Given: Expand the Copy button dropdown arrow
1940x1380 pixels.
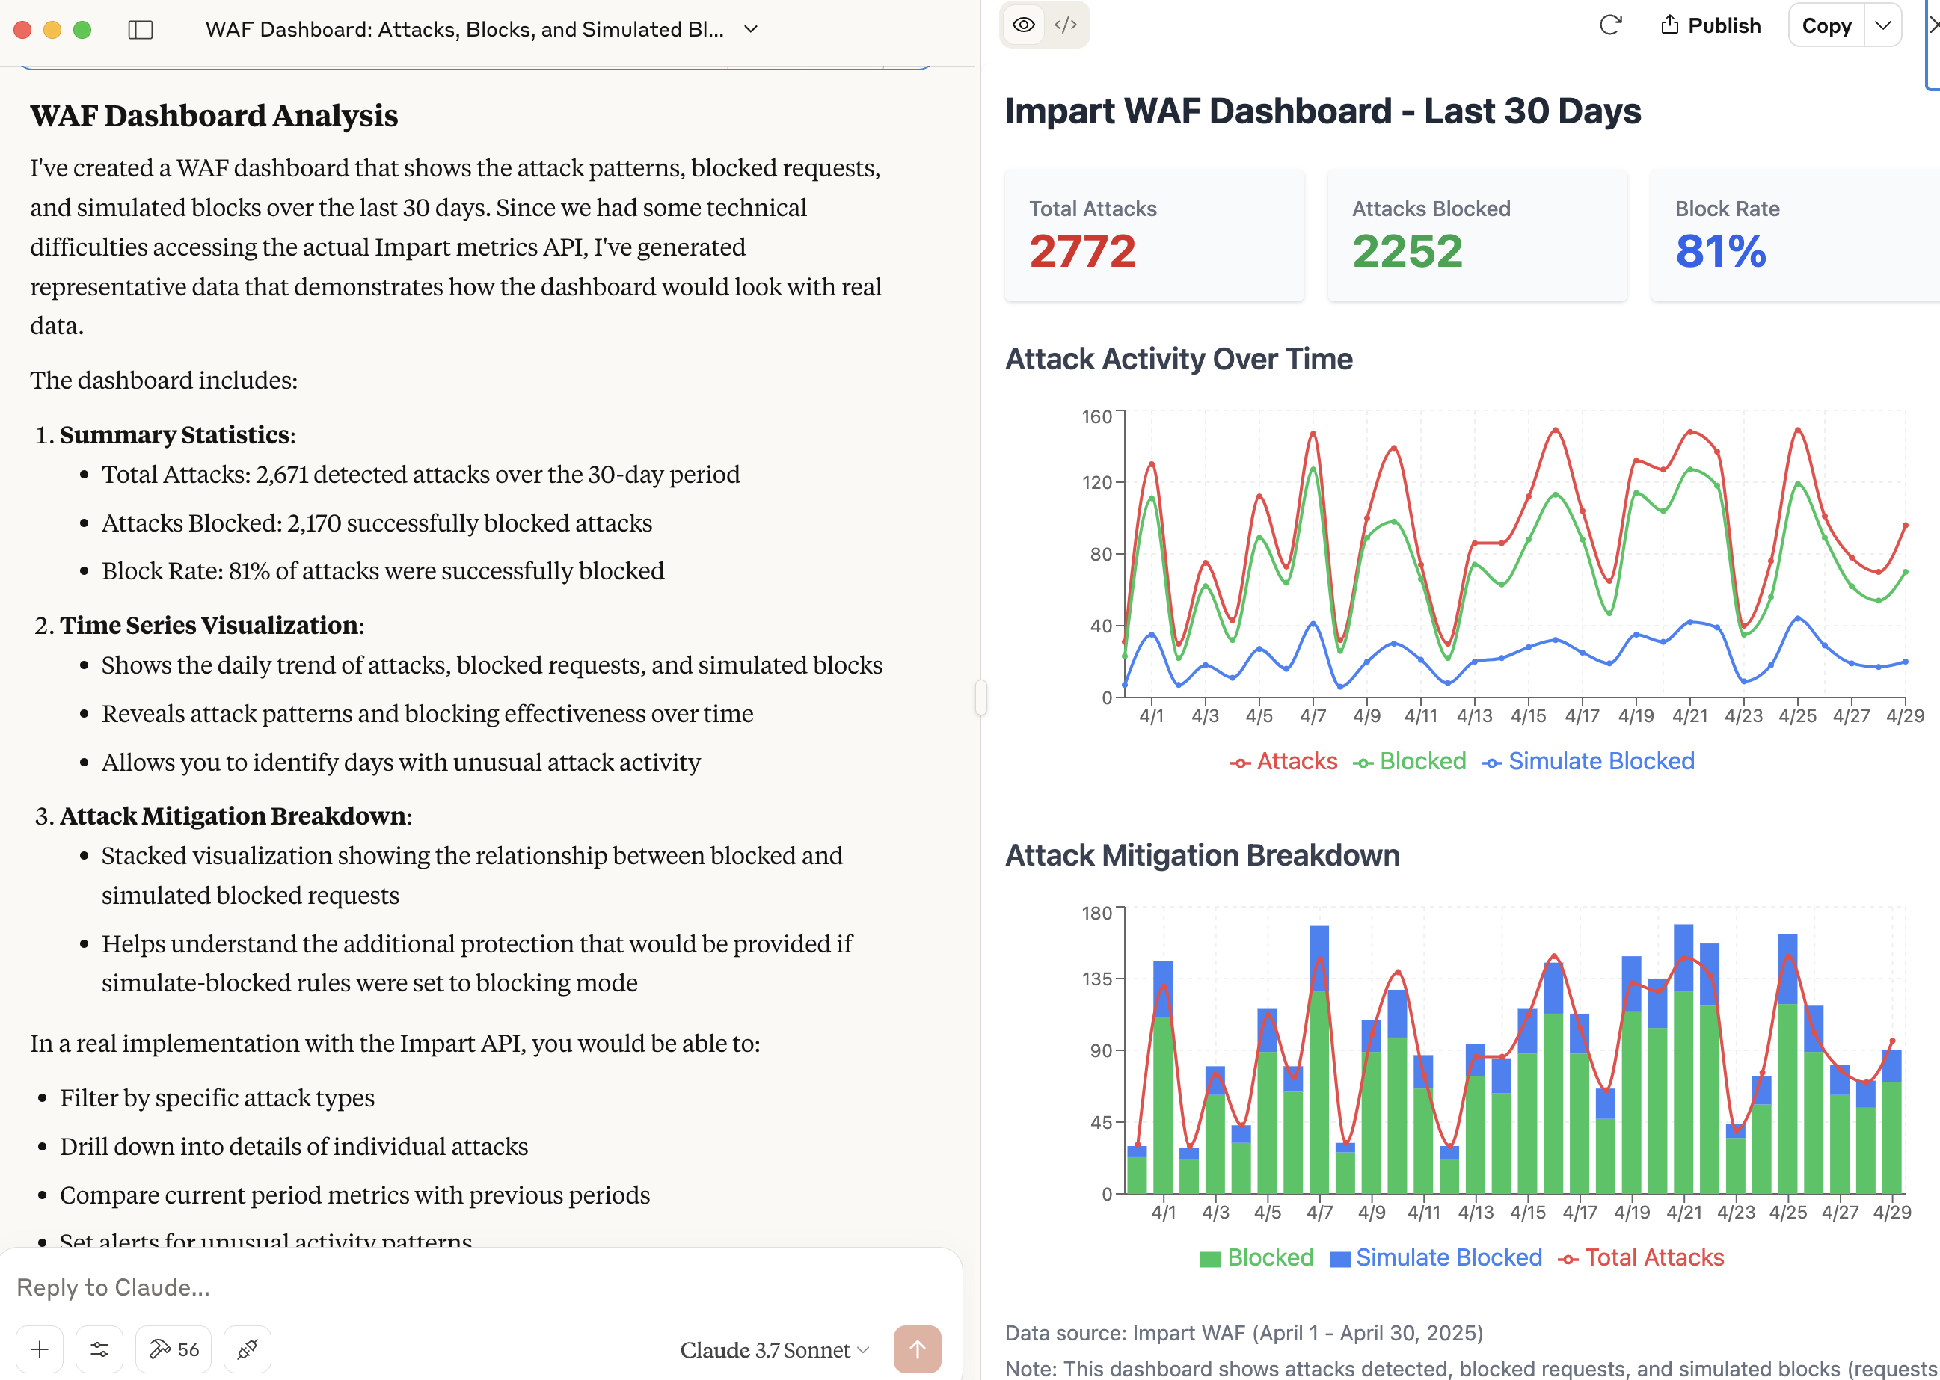Looking at the screenshot, I should coord(1882,25).
